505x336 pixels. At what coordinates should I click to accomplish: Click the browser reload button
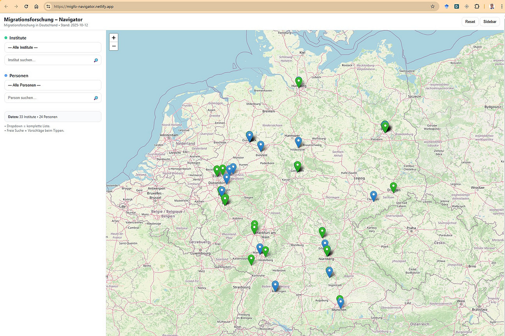coord(26,6)
